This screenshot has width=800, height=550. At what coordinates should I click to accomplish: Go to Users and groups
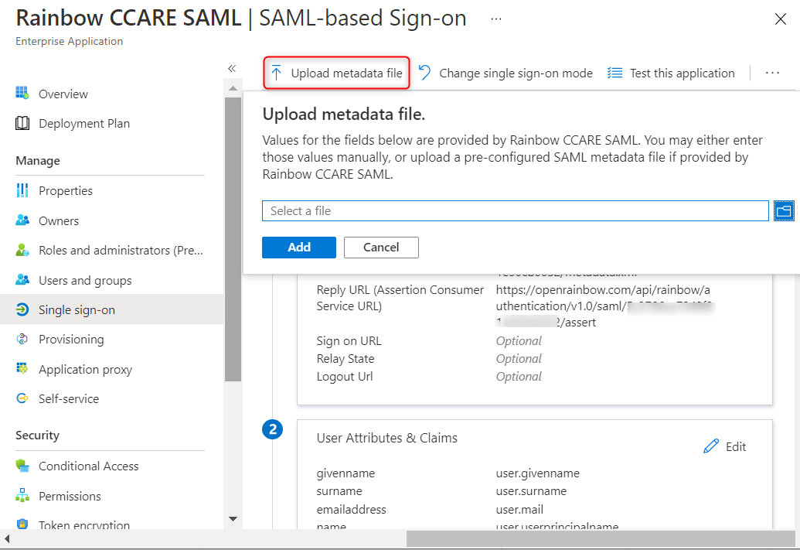tap(85, 280)
